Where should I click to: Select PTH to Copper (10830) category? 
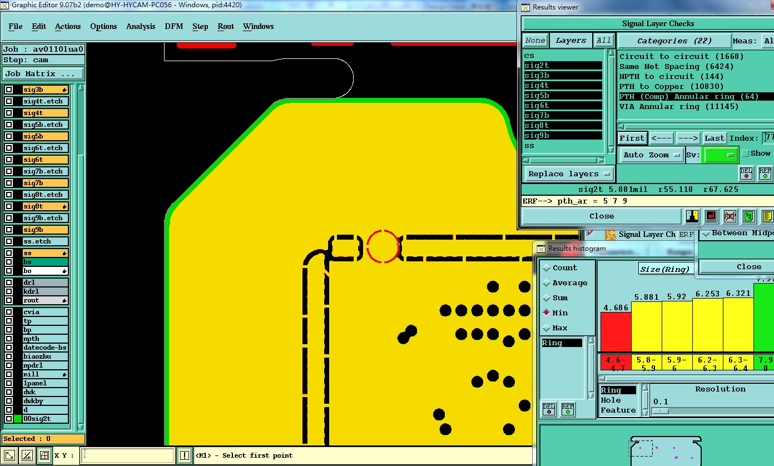[x=672, y=87]
